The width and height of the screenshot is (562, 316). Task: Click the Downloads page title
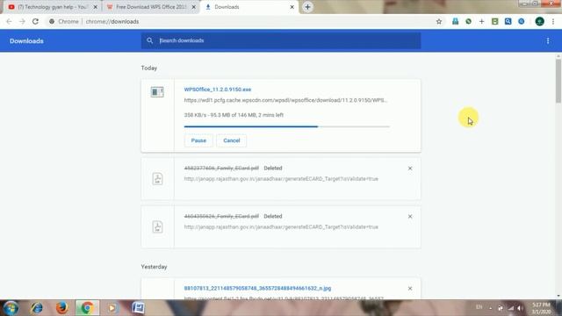[26, 41]
